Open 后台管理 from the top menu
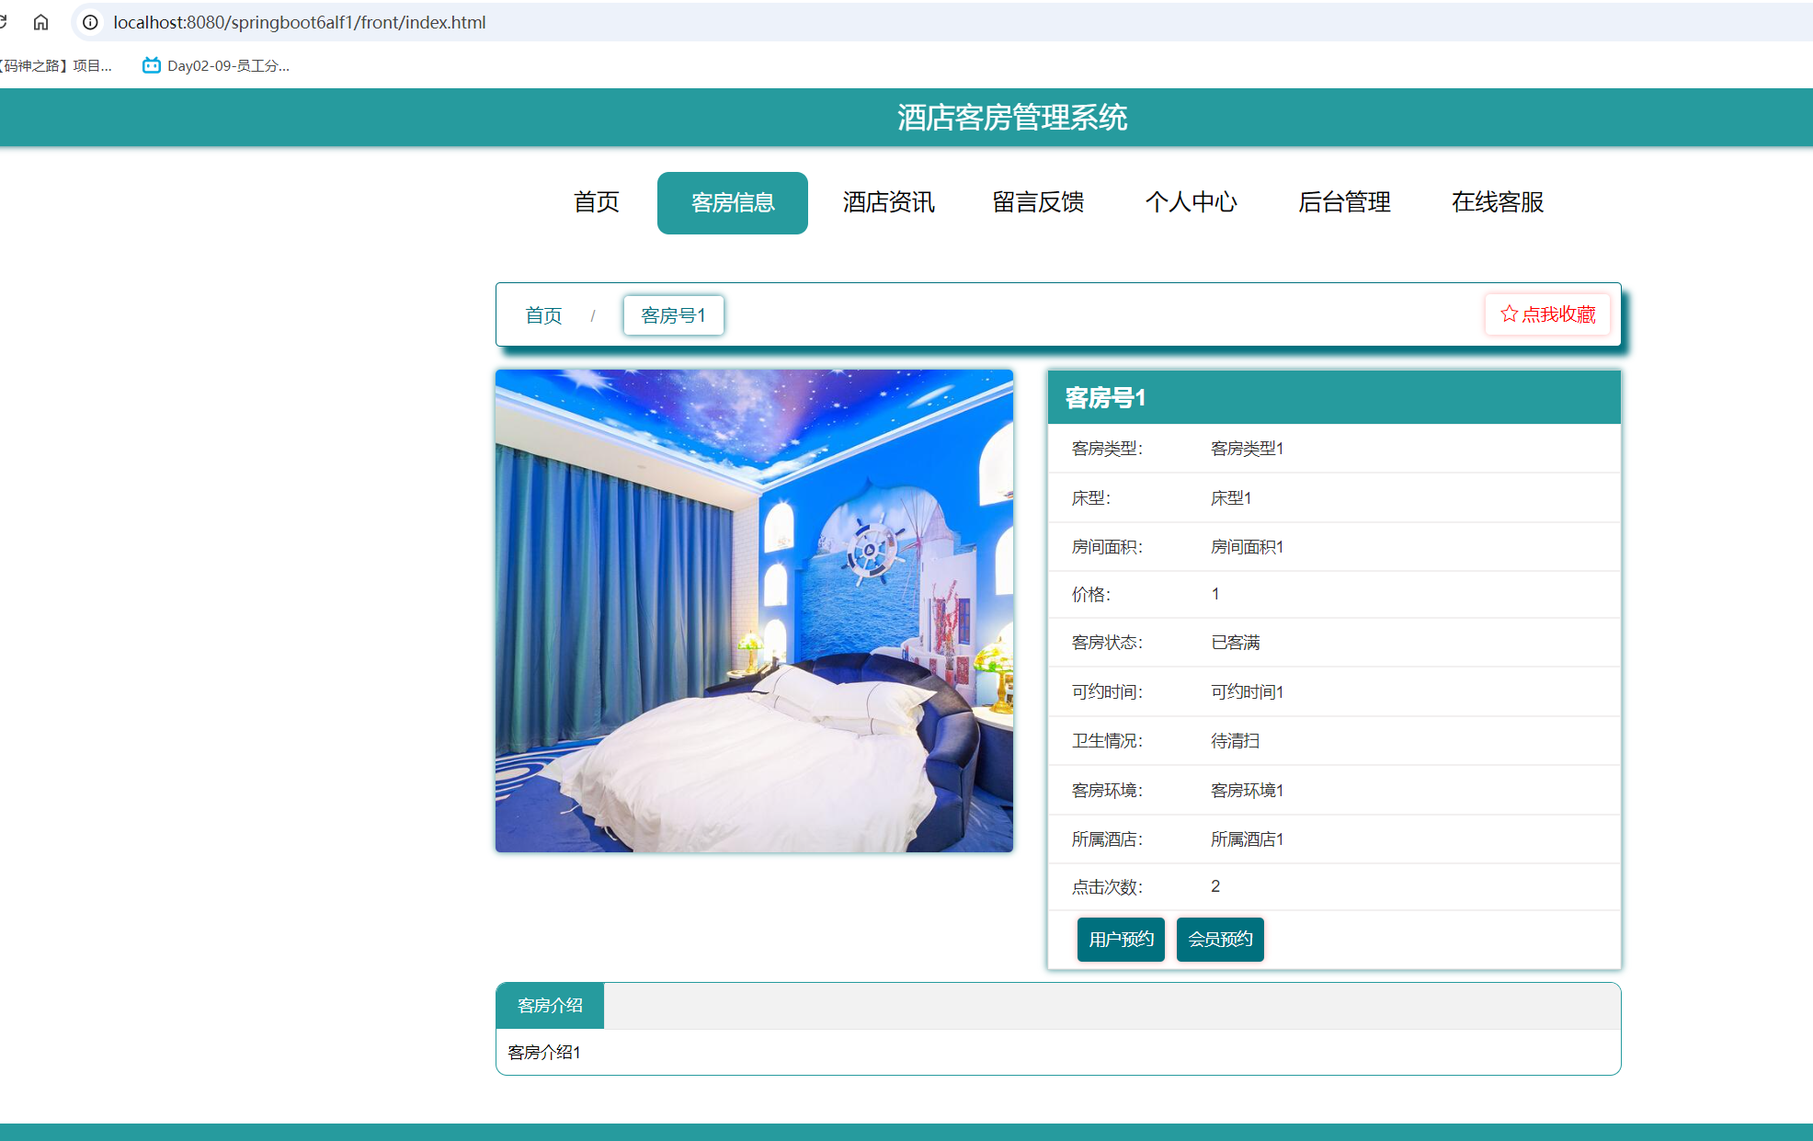This screenshot has width=1813, height=1141. [x=1344, y=202]
